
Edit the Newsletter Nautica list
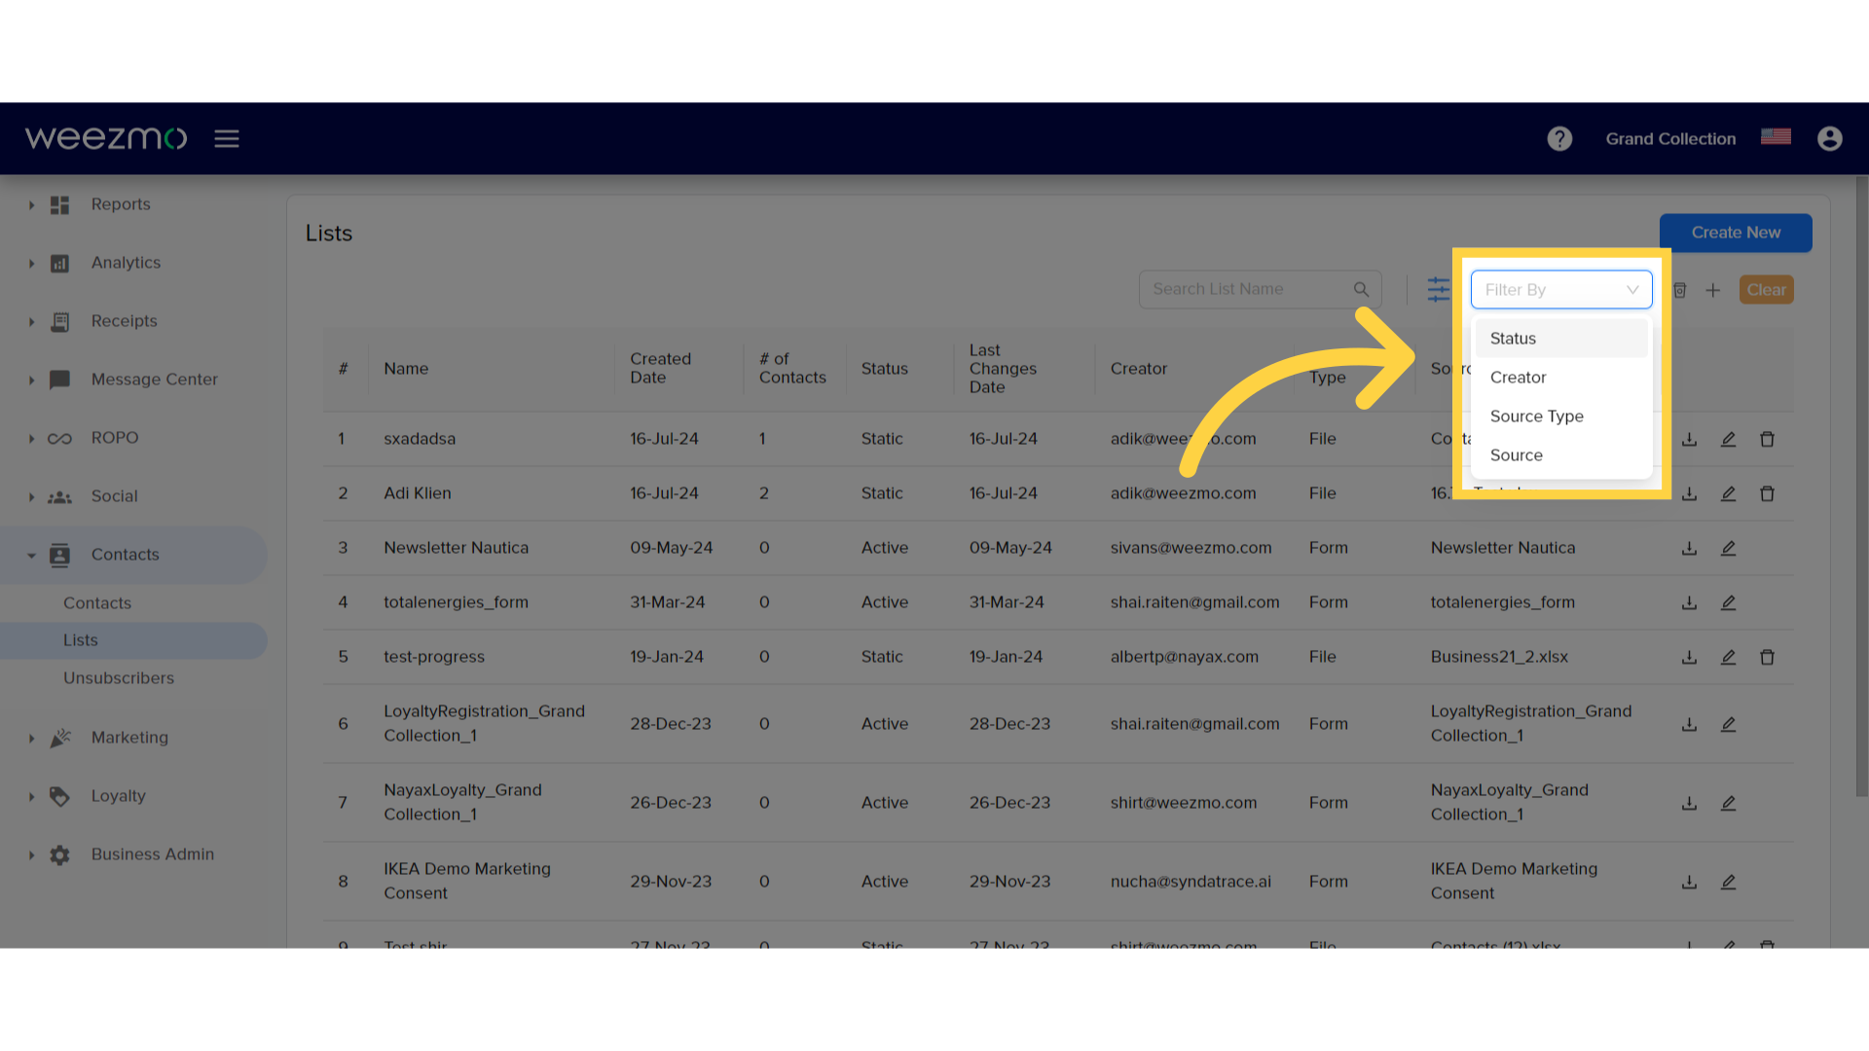(x=1728, y=549)
